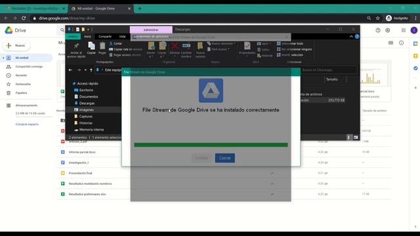Image resolution: width=420 pixels, height=236 pixels.
Task: Open the Capturas folder in Explorer
Action: coord(86,117)
